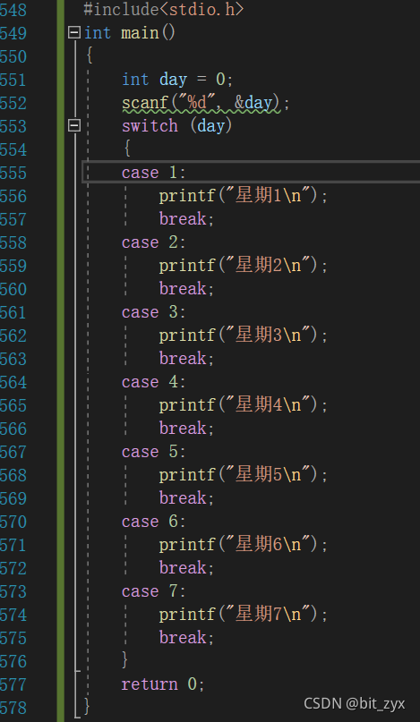Collapse the main() function fold marker
The image size is (420, 722).
click(74, 33)
